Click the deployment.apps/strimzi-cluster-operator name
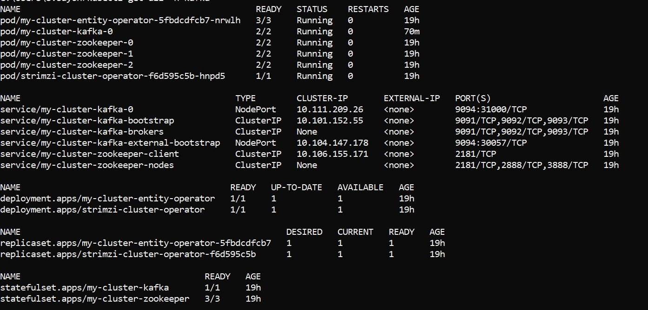This screenshot has height=310, width=648. 102,210
